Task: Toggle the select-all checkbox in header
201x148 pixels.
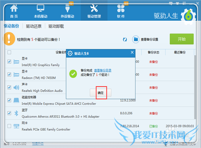Action: tap(9, 52)
